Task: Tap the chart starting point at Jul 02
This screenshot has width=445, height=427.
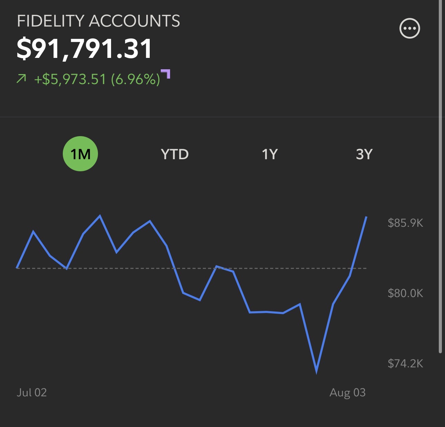Action: [x=17, y=268]
